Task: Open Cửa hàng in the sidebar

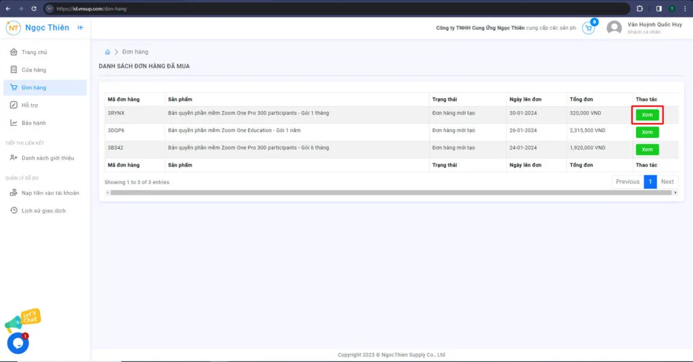Action: (33, 70)
